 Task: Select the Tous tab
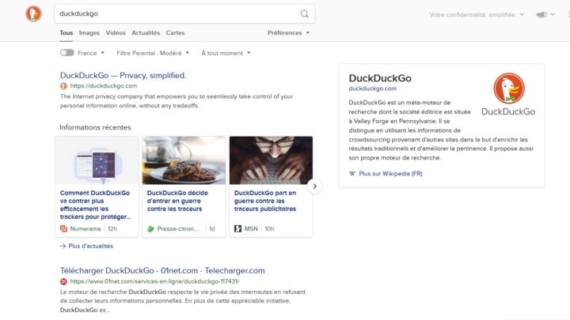pyautogui.click(x=66, y=32)
